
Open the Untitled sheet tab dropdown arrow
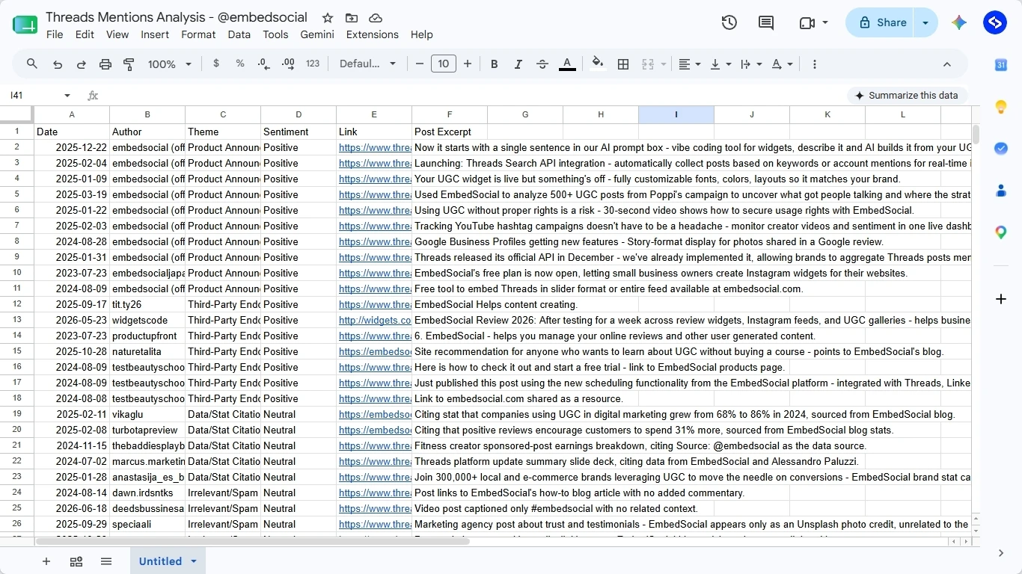[x=194, y=561]
